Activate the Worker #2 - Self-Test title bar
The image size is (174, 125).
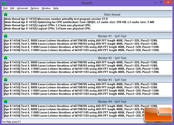tap(87, 58)
